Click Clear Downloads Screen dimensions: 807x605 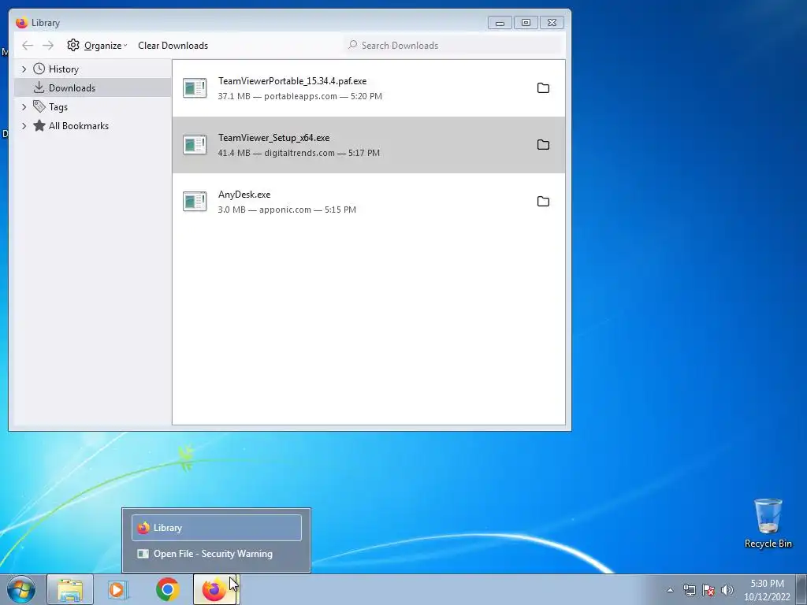click(x=173, y=45)
